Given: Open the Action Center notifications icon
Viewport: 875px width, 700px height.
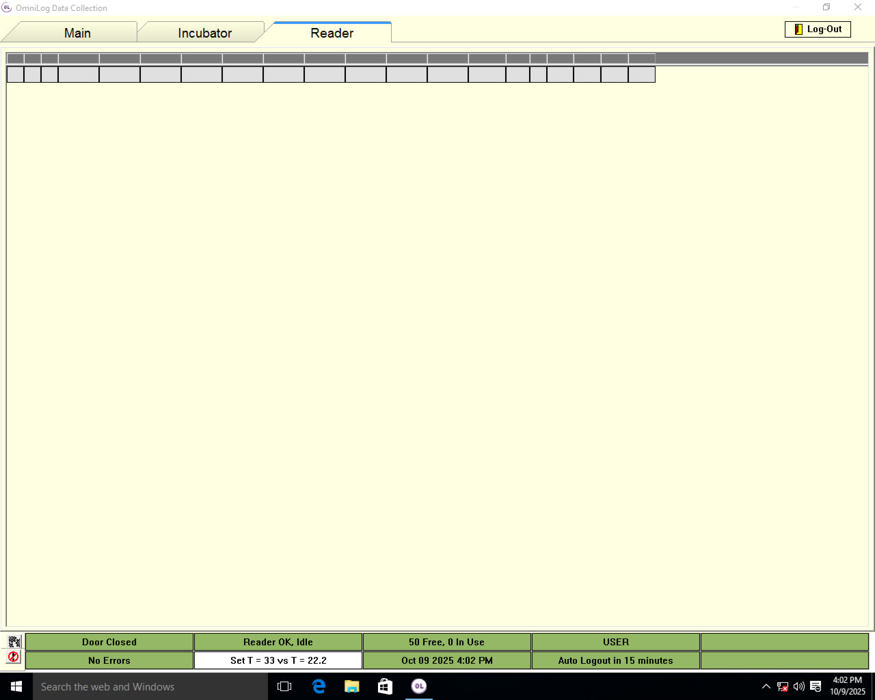Looking at the screenshot, I should 816,686.
